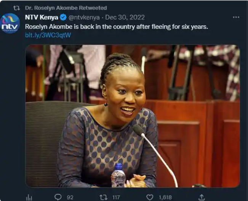This screenshot has width=248, height=201.
Task: Click the reply speech bubble icon
Action: coord(58,197)
